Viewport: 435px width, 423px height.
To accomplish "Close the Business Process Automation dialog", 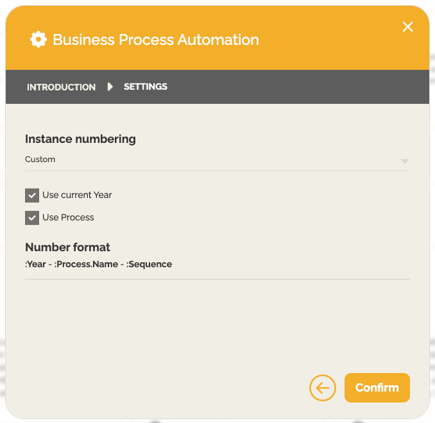I will [407, 26].
